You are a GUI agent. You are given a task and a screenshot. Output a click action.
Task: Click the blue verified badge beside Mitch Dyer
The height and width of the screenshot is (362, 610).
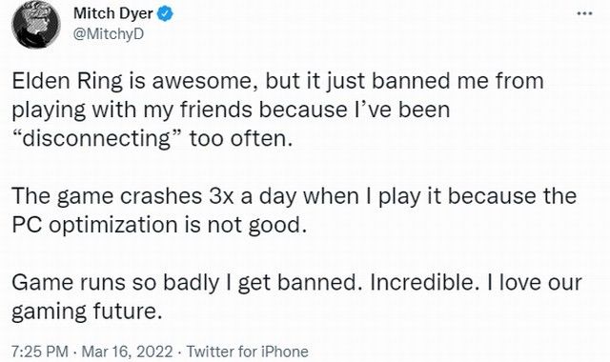pyautogui.click(x=165, y=14)
